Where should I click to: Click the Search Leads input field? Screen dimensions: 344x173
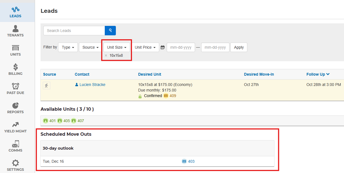pos(74,31)
